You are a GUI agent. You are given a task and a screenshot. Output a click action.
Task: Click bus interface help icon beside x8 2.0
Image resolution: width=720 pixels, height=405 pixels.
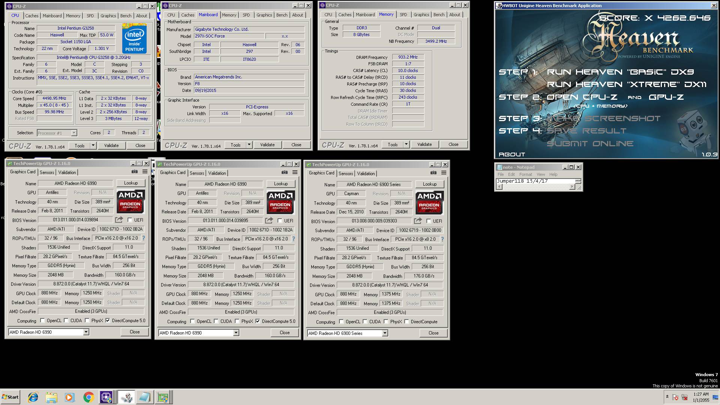coord(442,239)
